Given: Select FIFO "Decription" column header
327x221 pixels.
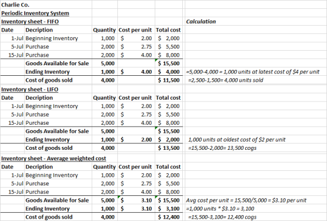Looking at the screenshot, I should [39, 30].
